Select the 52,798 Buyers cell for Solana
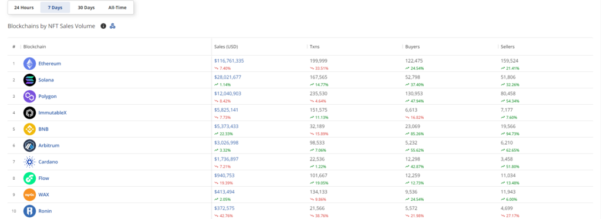Viewport: 601px width, 219px height. point(413,77)
